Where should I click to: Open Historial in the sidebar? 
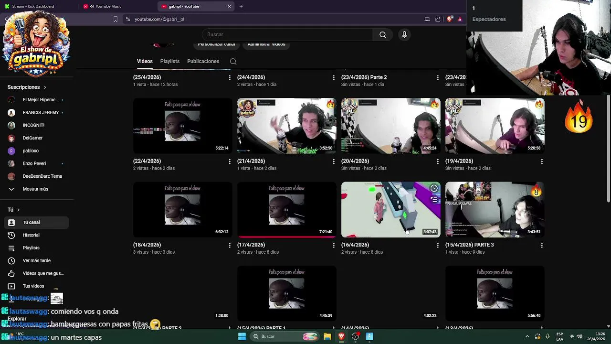[36, 235]
